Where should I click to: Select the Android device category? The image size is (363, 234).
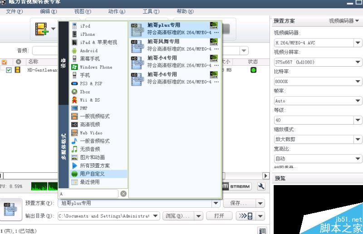(98, 51)
